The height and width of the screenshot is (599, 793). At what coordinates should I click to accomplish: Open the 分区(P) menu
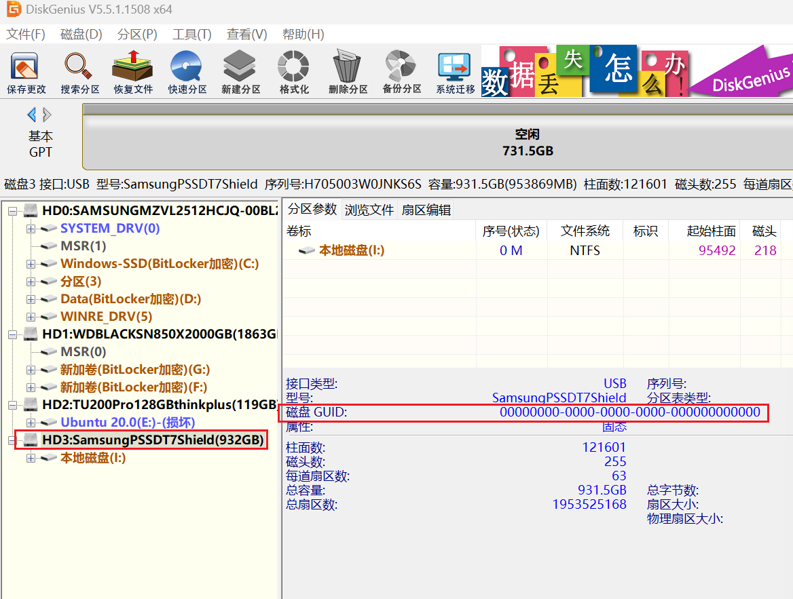coord(137,35)
